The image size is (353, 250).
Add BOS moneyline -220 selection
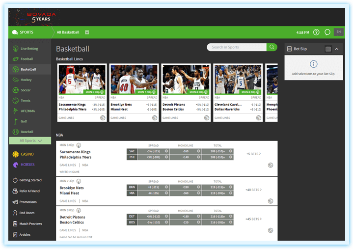[186, 222]
